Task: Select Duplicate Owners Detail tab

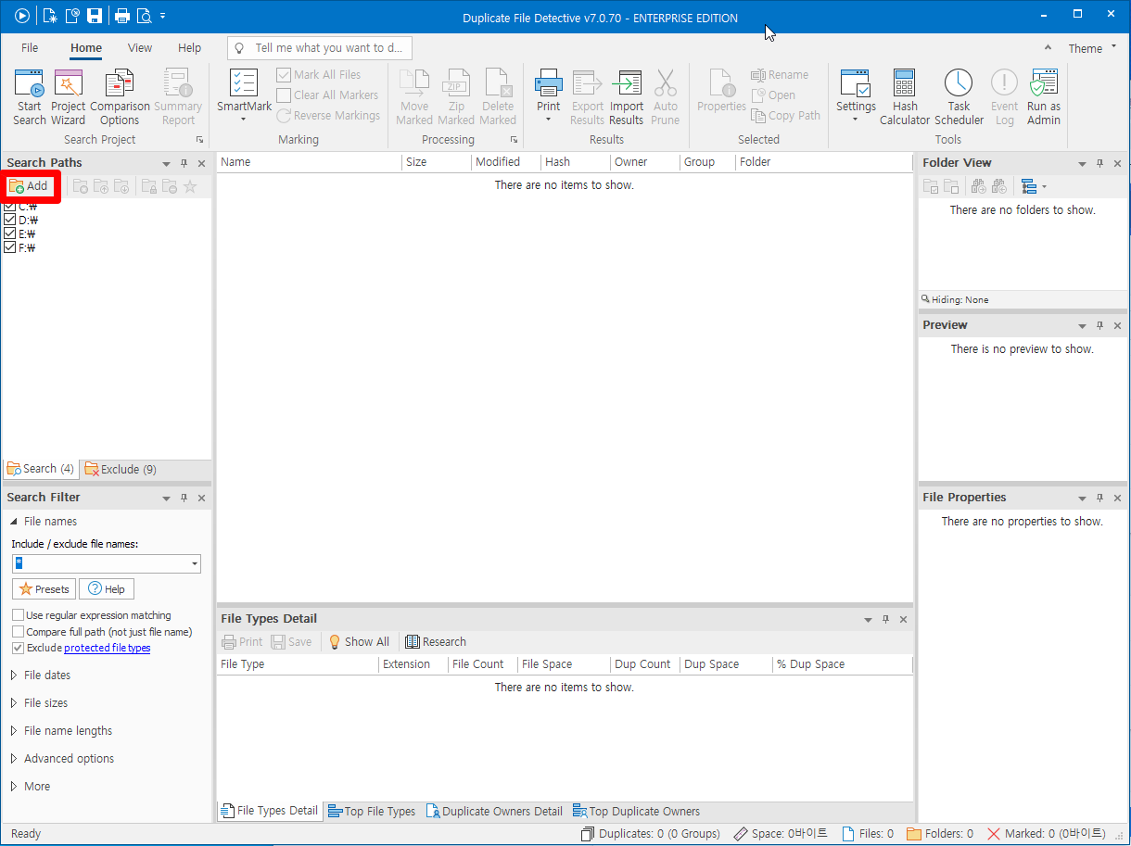Action: (x=494, y=811)
